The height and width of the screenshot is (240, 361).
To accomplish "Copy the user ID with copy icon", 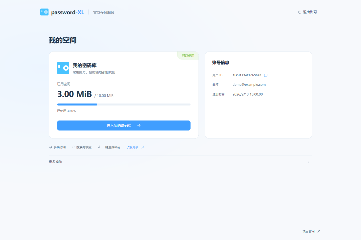I will (x=266, y=75).
